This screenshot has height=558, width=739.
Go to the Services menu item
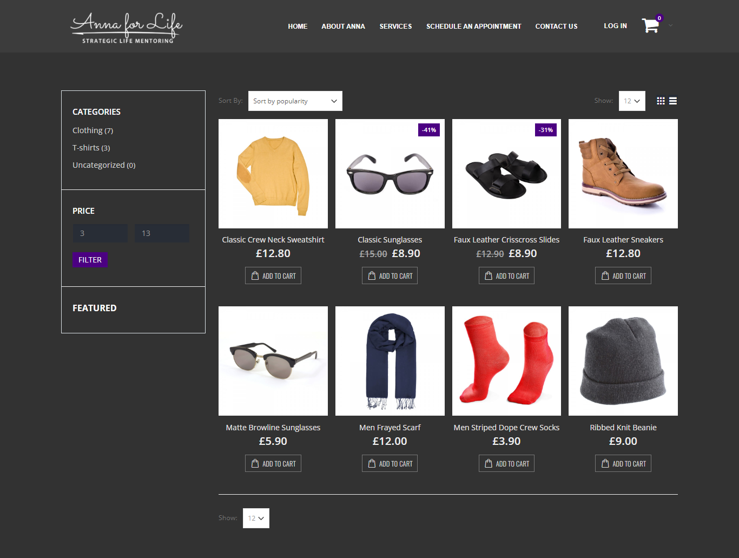point(395,27)
